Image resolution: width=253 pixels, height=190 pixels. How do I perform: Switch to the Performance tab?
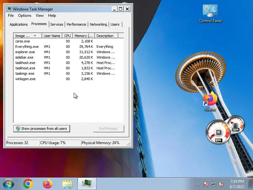click(x=76, y=24)
